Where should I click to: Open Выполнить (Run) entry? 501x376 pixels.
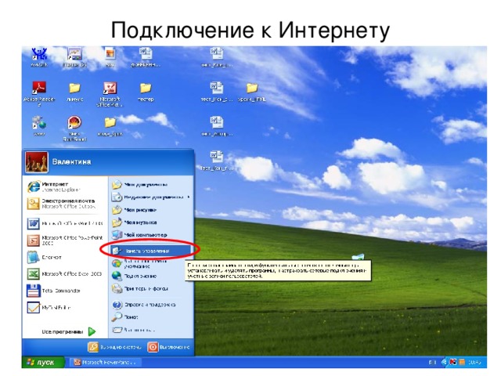pos(134,330)
